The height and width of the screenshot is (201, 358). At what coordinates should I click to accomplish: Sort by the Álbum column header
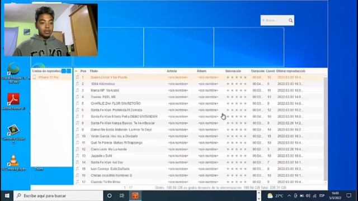201,71
